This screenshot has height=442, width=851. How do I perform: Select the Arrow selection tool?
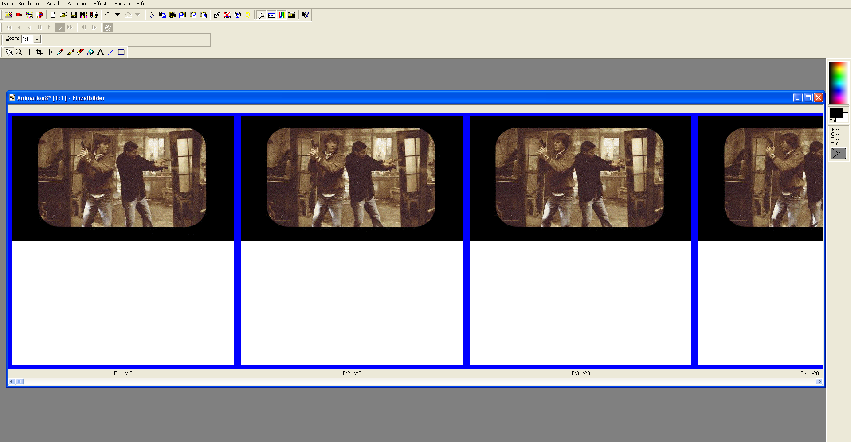9,52
